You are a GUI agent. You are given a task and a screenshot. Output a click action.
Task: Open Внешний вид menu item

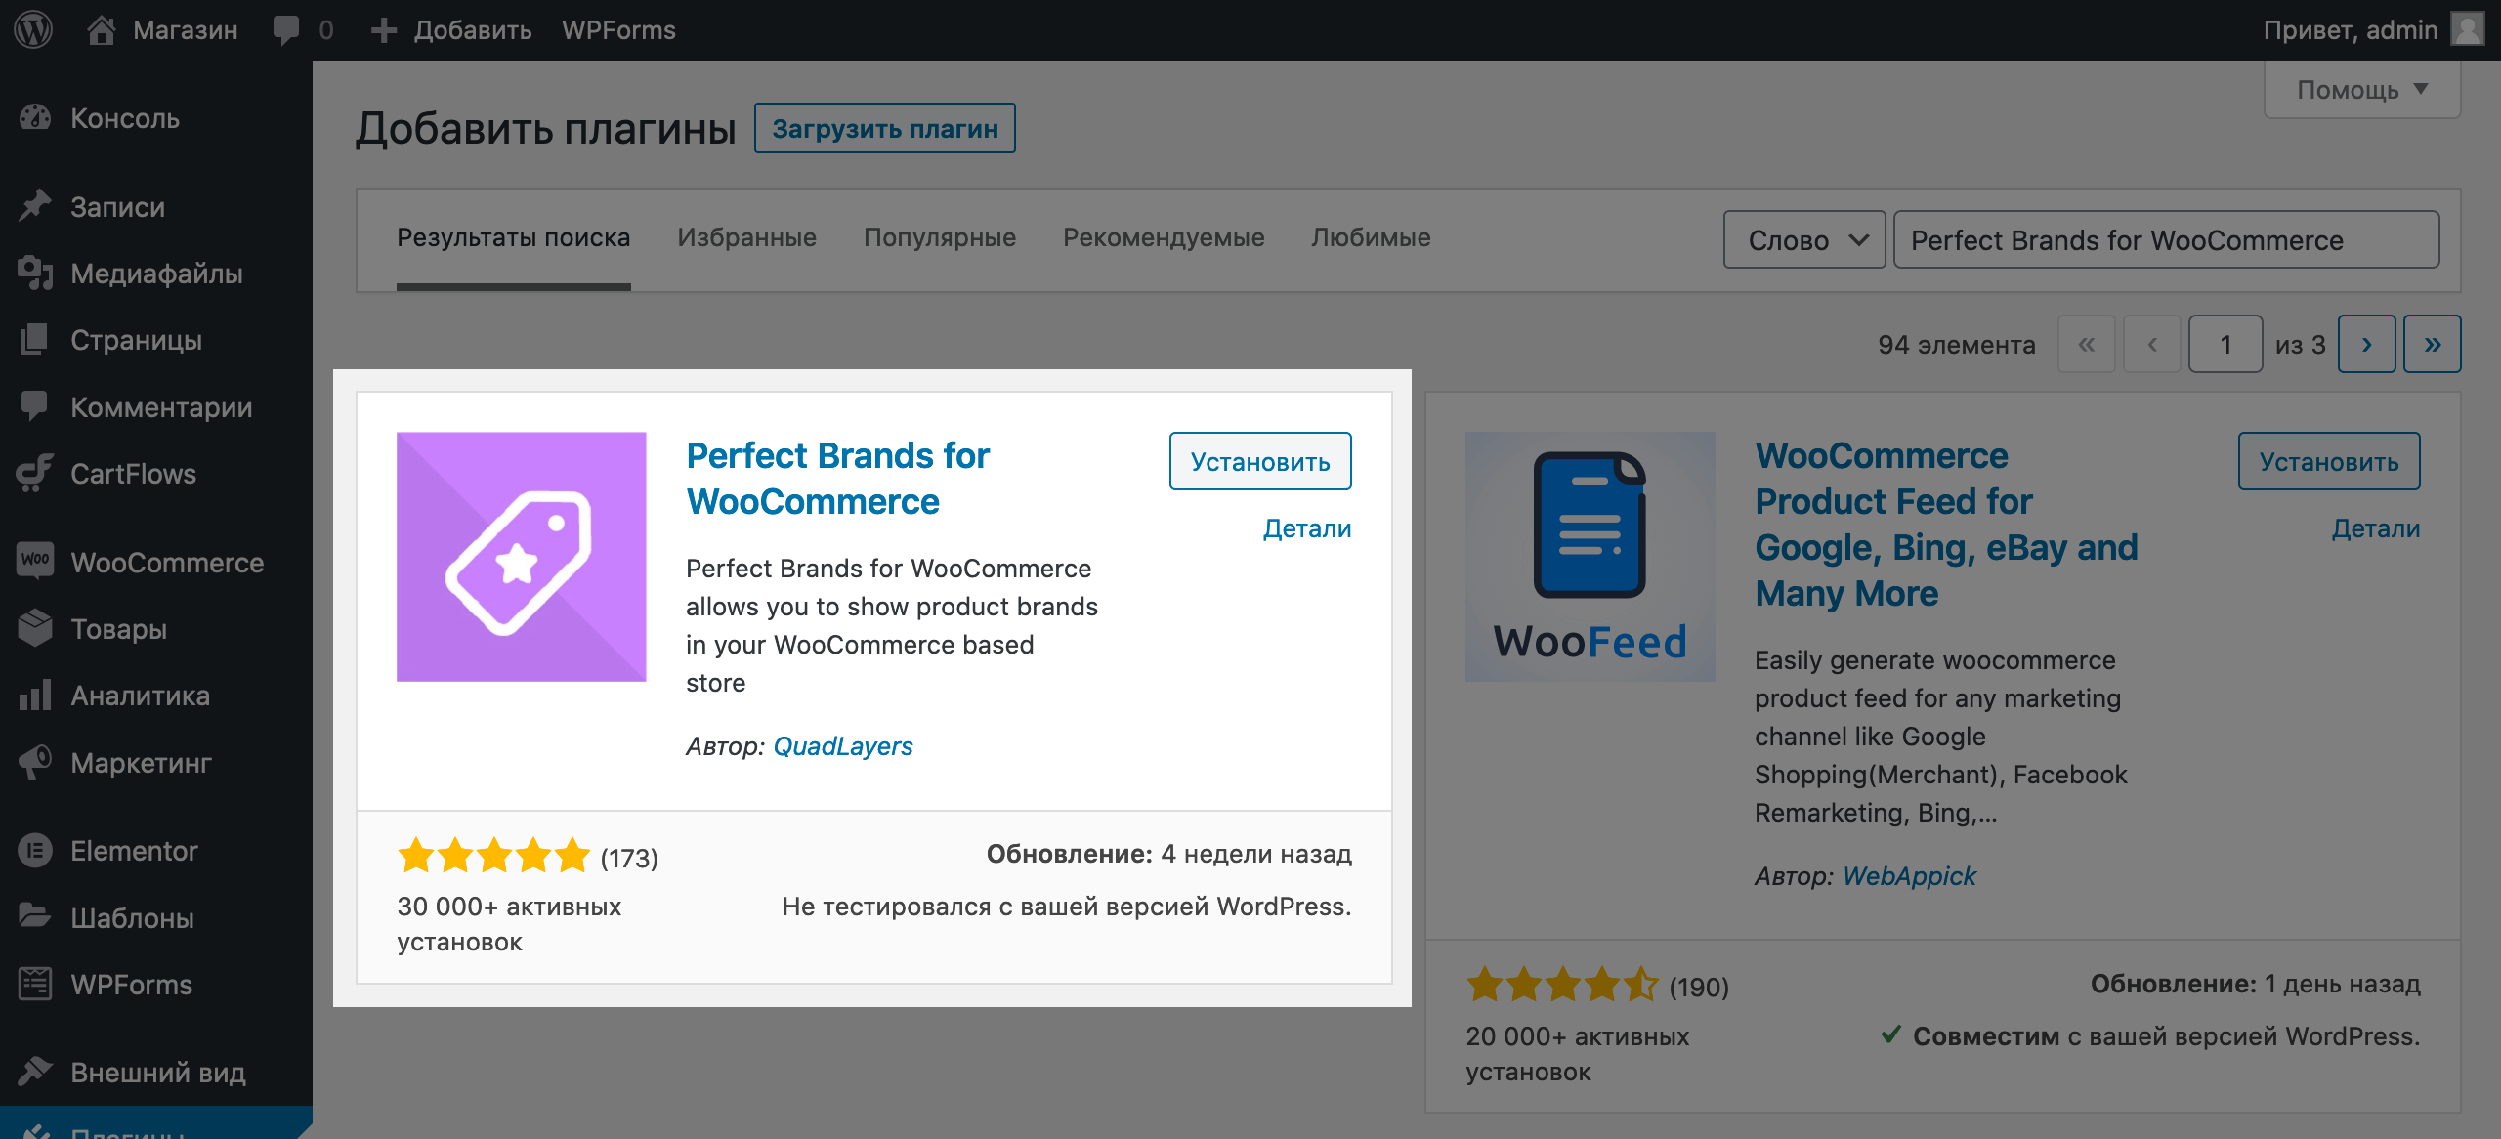156,1072
